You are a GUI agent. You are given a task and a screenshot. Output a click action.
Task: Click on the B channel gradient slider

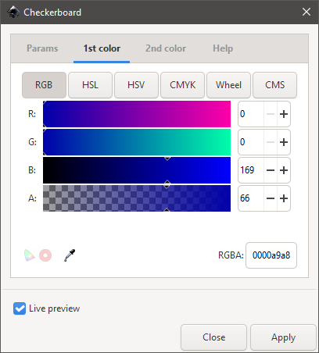coord(137,170)
